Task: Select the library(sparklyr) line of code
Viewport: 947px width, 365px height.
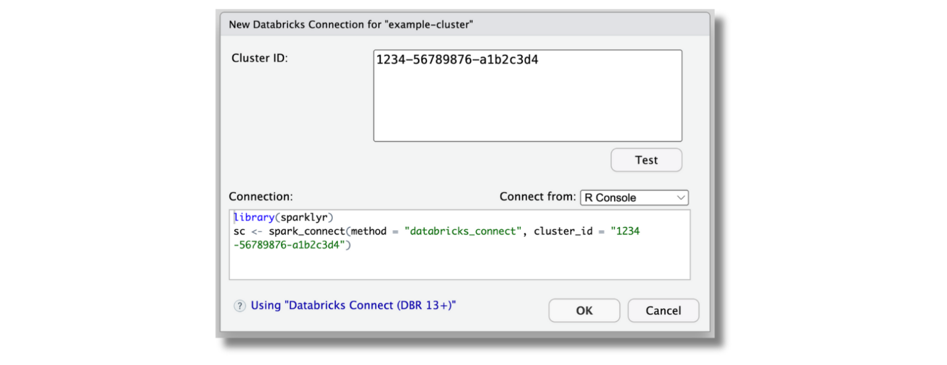Action: click(x=284, y=217)
